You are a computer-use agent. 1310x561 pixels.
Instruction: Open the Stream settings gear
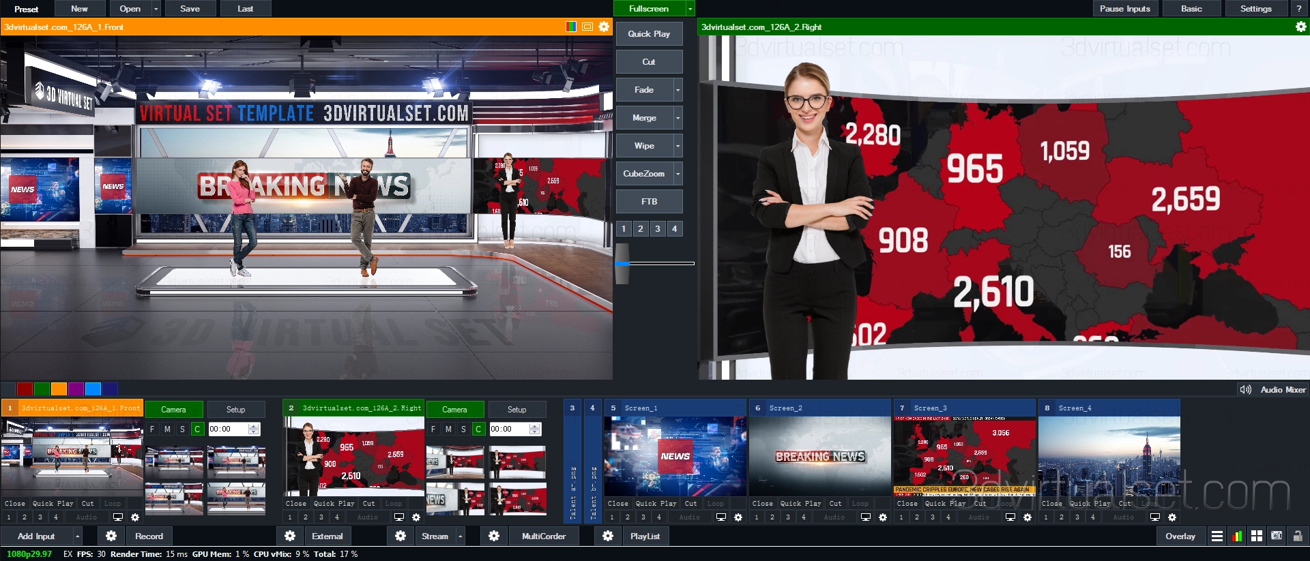(401, 536)
